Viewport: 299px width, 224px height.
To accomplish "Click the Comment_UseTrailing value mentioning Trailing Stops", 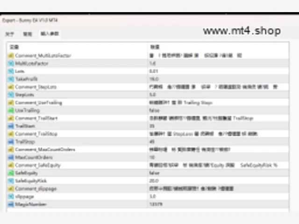I will (181, 103).
